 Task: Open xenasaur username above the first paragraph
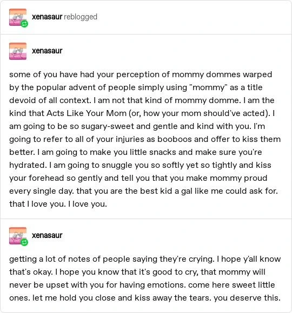coord(47,51)
